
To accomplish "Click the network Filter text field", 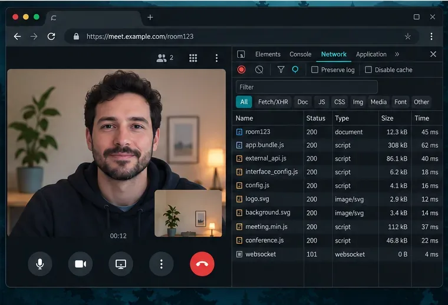I will (x=307, y=87).
